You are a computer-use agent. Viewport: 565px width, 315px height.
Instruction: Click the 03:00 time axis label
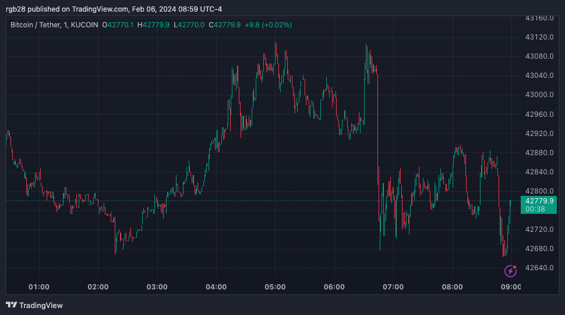[157, 287]
